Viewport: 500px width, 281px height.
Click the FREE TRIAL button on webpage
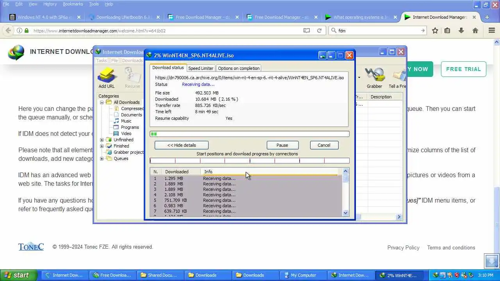point(463,69)
